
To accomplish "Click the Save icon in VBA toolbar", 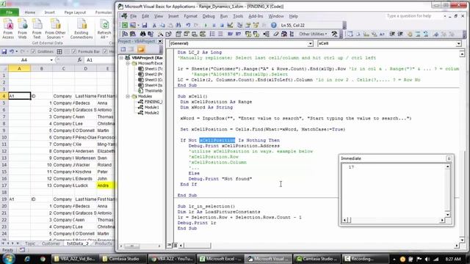I will coord(145,25).
